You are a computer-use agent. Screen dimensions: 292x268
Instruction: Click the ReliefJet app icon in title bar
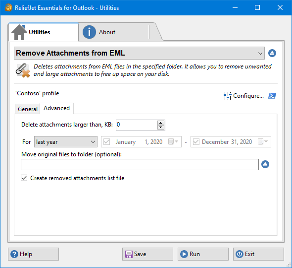(x=8, y=7)
